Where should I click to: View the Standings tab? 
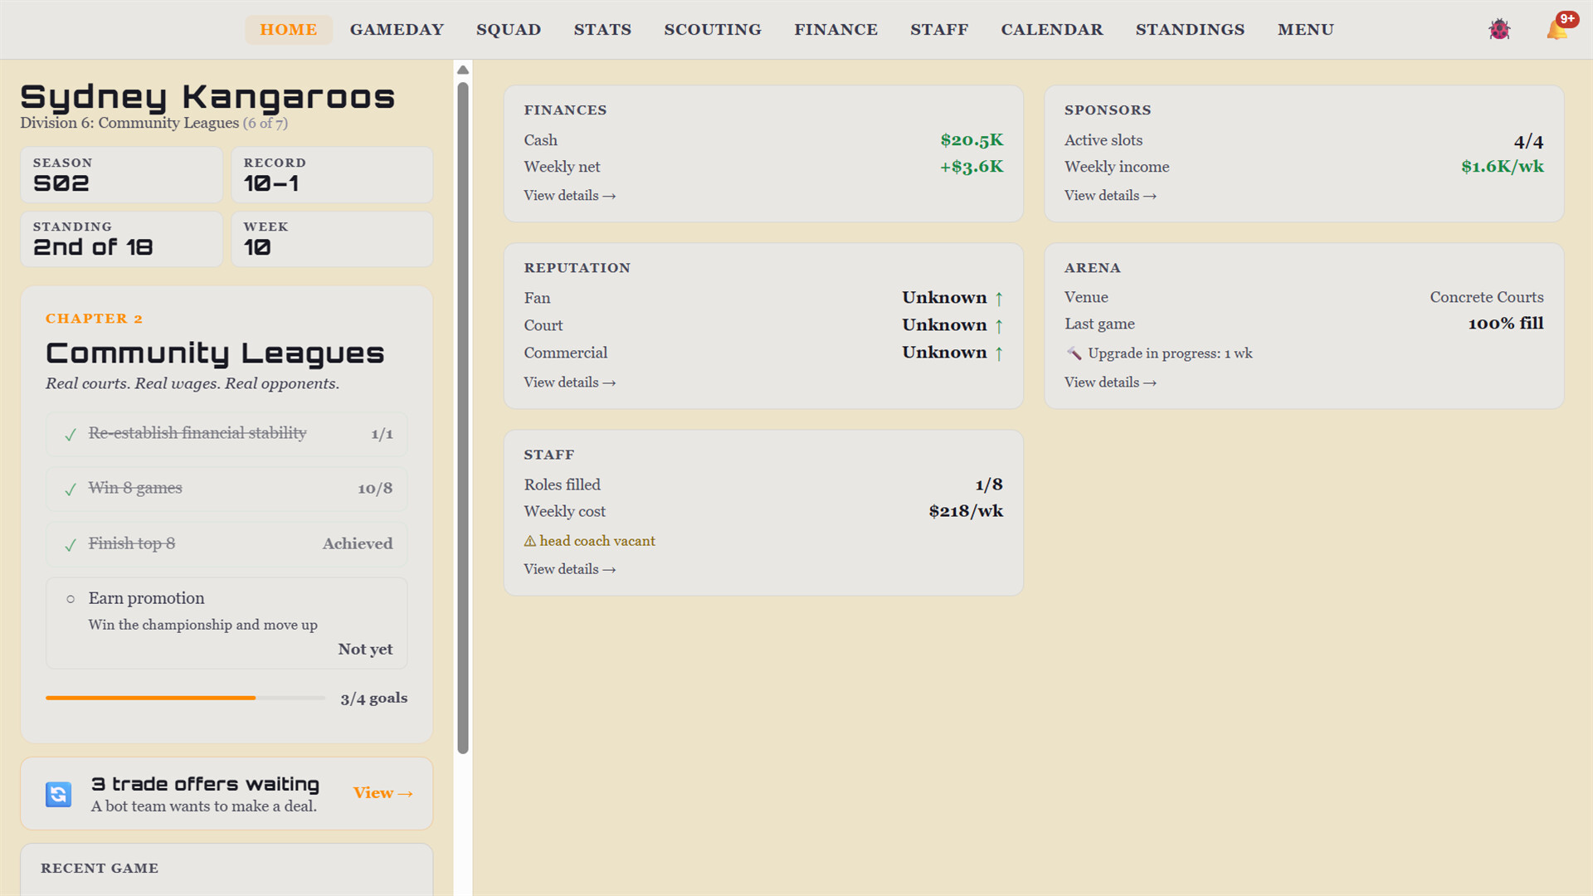click(x=1190, y=29)
